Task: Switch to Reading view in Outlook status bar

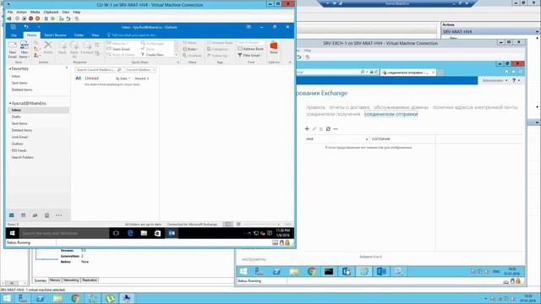Action: tap(238, 224)
